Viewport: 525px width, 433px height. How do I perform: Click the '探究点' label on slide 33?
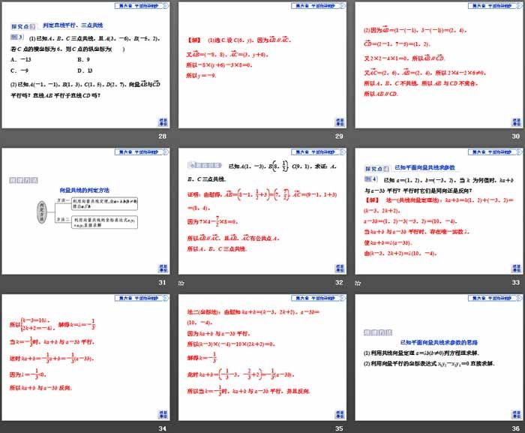click(376, 169)
